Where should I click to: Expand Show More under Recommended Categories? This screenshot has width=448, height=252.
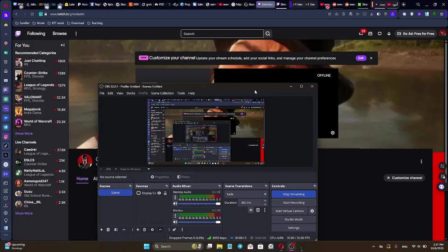pos(24,133)
